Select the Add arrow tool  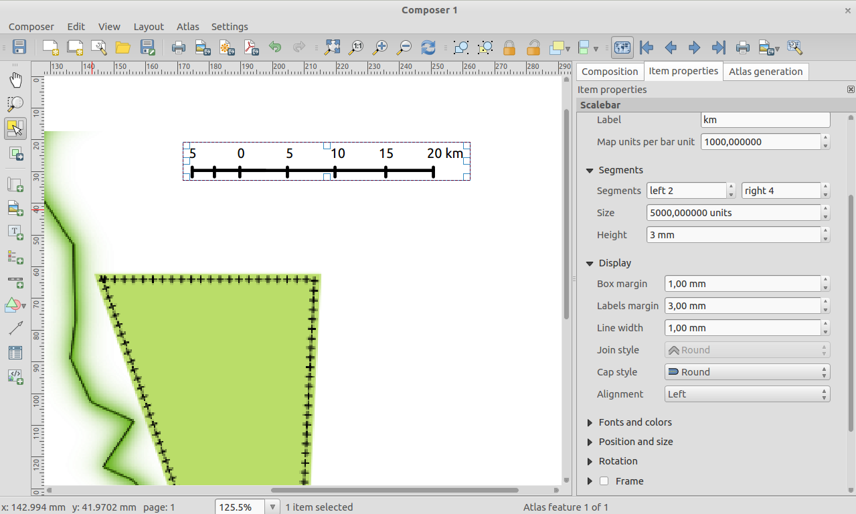click(x=15, y=328)
